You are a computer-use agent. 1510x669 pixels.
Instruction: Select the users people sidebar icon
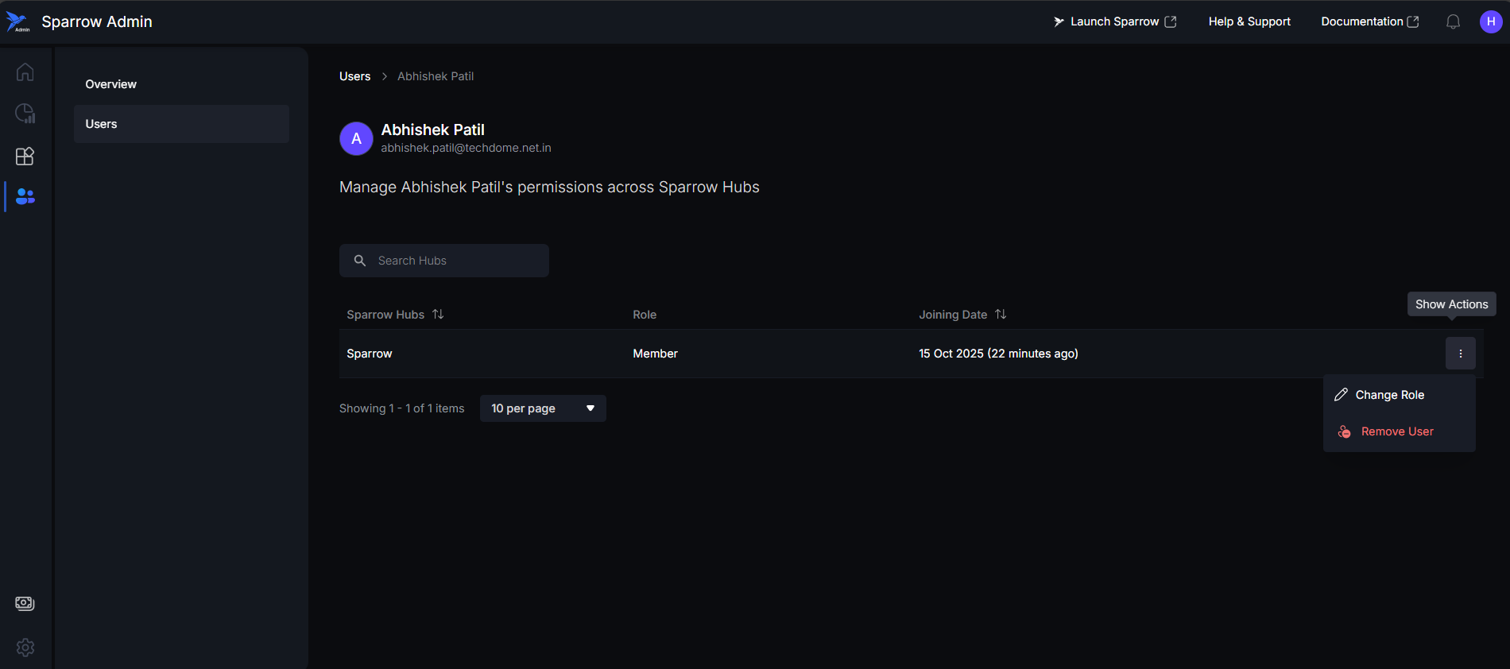(x=25, y=196)
